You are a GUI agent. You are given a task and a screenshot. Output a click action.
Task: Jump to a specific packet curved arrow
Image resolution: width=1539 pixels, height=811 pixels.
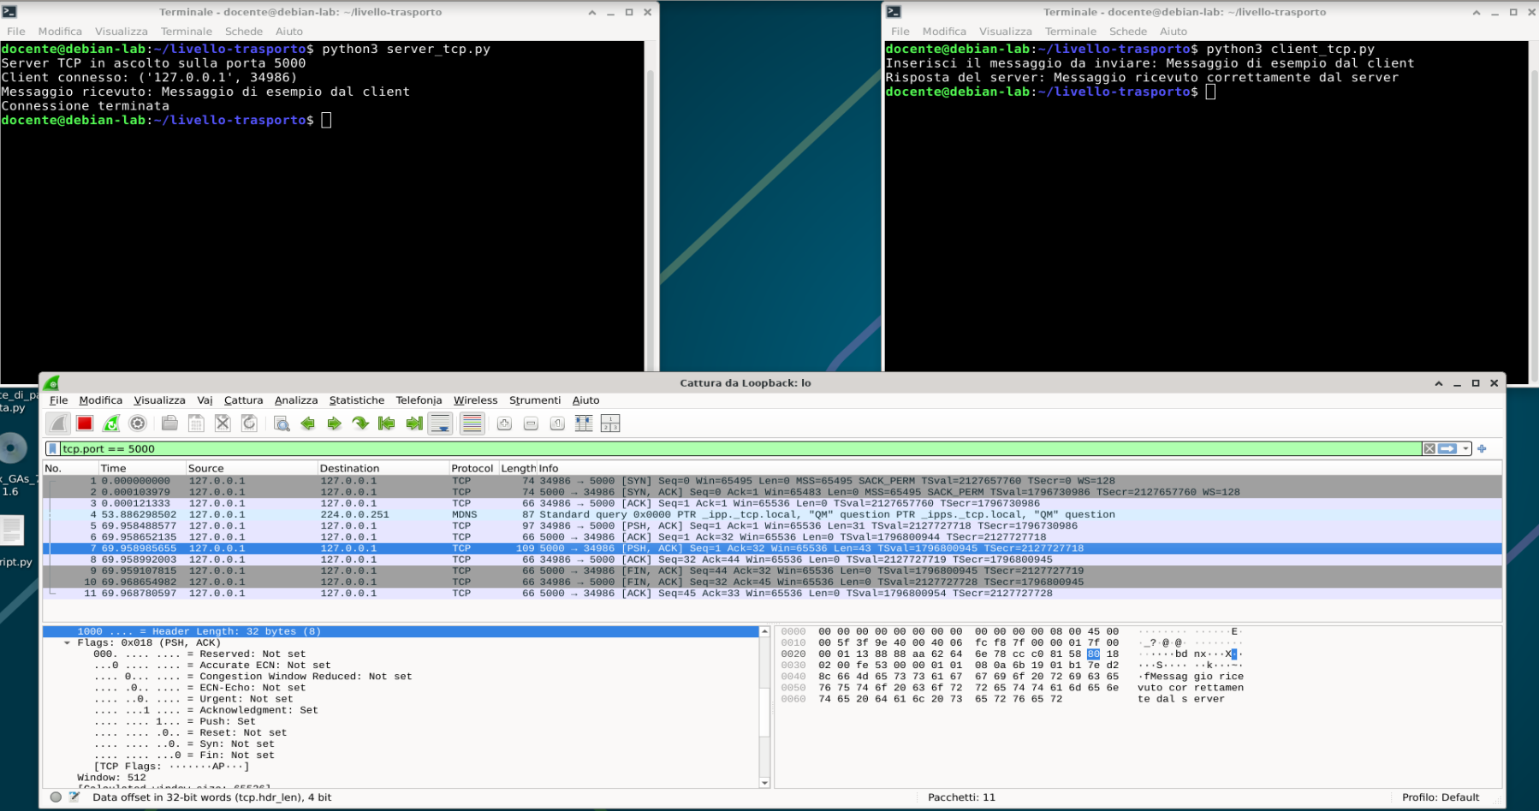[x=360, y=423]
